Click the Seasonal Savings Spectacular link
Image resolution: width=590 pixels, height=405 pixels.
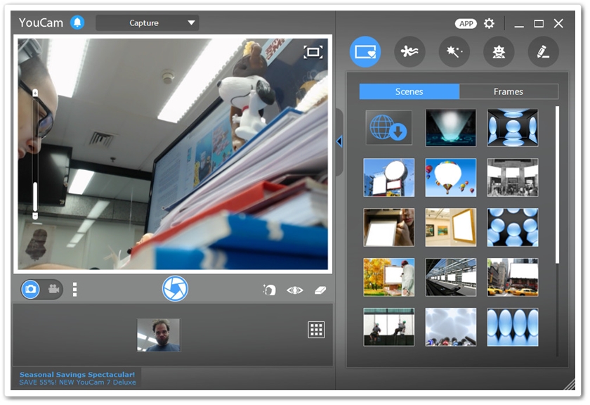(x=77, y=375)
